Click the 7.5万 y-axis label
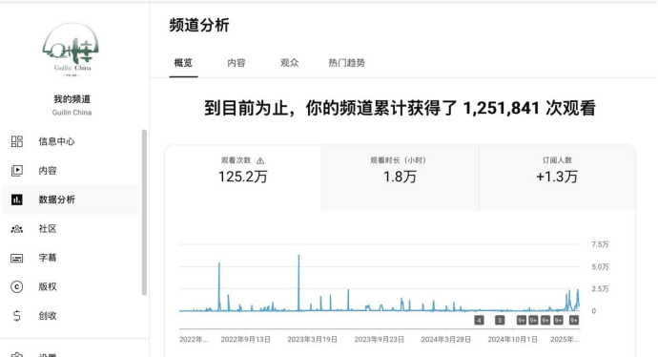 click(600, 244)
